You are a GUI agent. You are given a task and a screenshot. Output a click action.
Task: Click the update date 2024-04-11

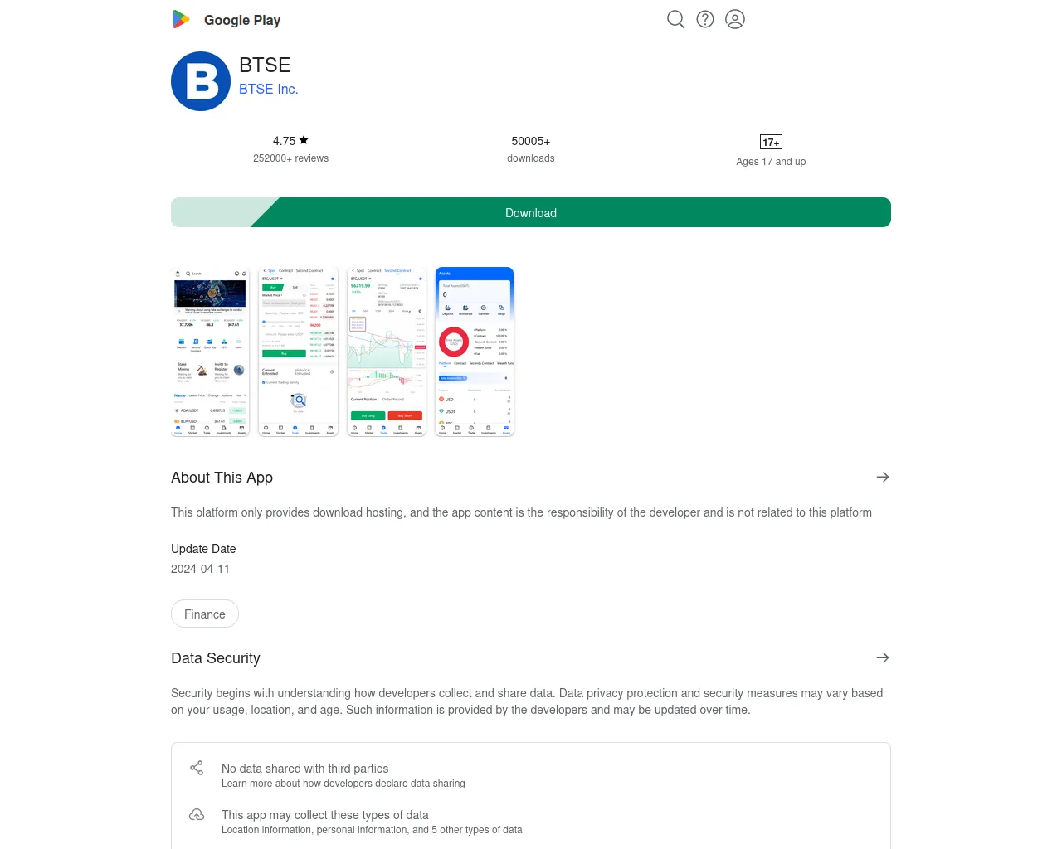tap(200, 569)
